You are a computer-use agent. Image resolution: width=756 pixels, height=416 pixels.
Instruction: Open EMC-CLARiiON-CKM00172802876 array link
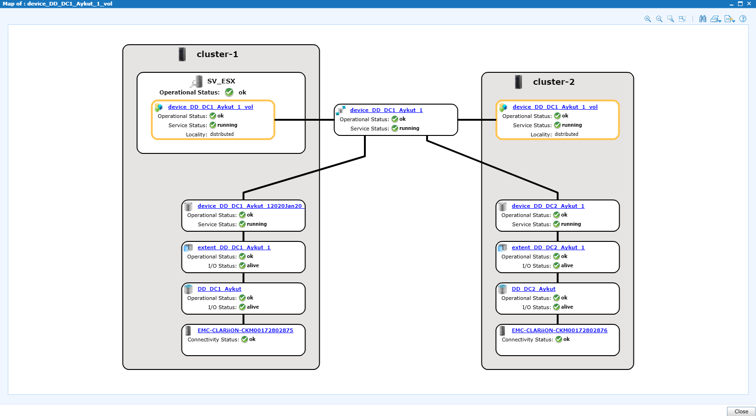pyautogui.click(x=559, y=330)
